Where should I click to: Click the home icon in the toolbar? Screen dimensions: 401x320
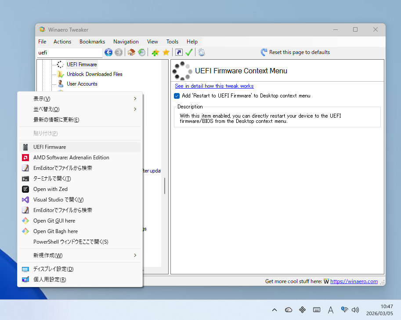point(131,52)
